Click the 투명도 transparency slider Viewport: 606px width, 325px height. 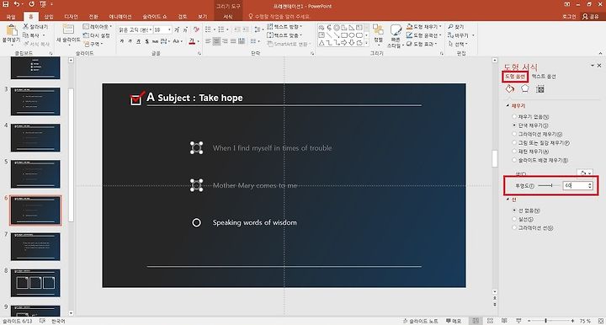coord(549,186)
